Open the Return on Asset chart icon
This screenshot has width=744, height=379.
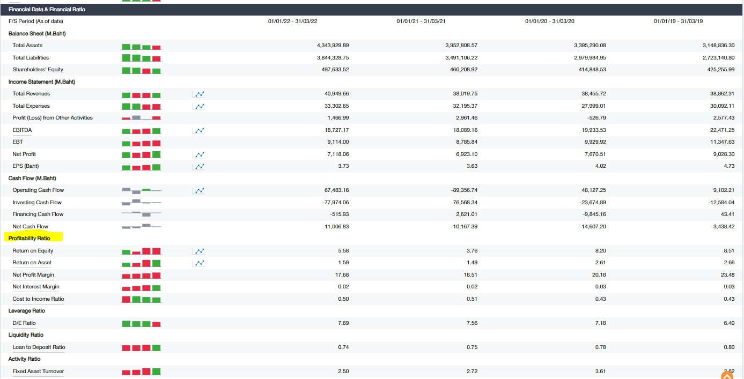click(198, 263)
